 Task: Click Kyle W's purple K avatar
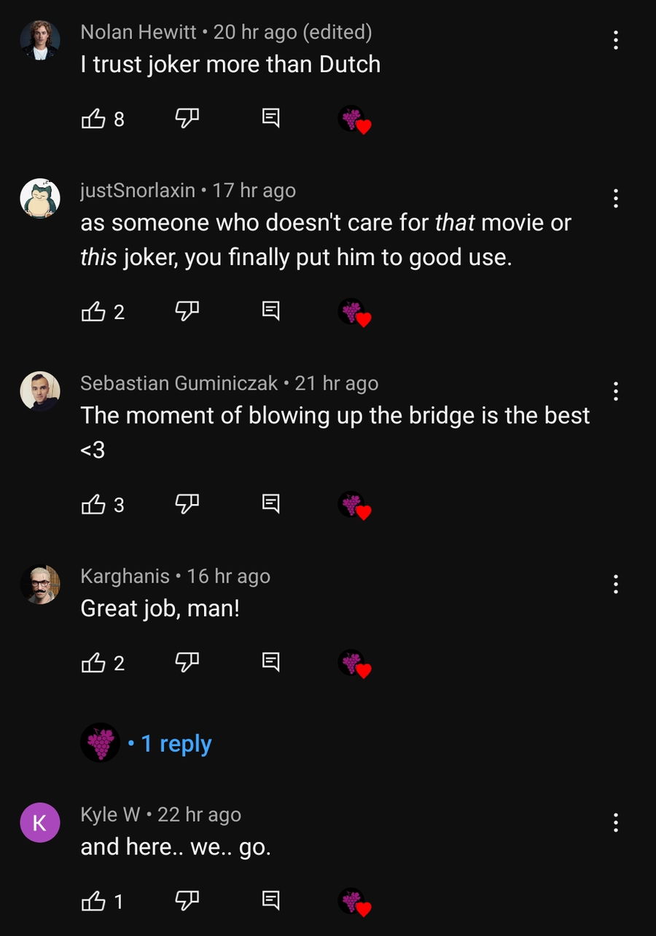(x=40, y=822)
